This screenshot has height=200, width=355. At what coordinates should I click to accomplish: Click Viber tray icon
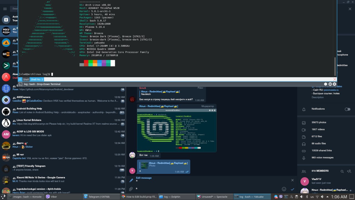coord(281,197)
